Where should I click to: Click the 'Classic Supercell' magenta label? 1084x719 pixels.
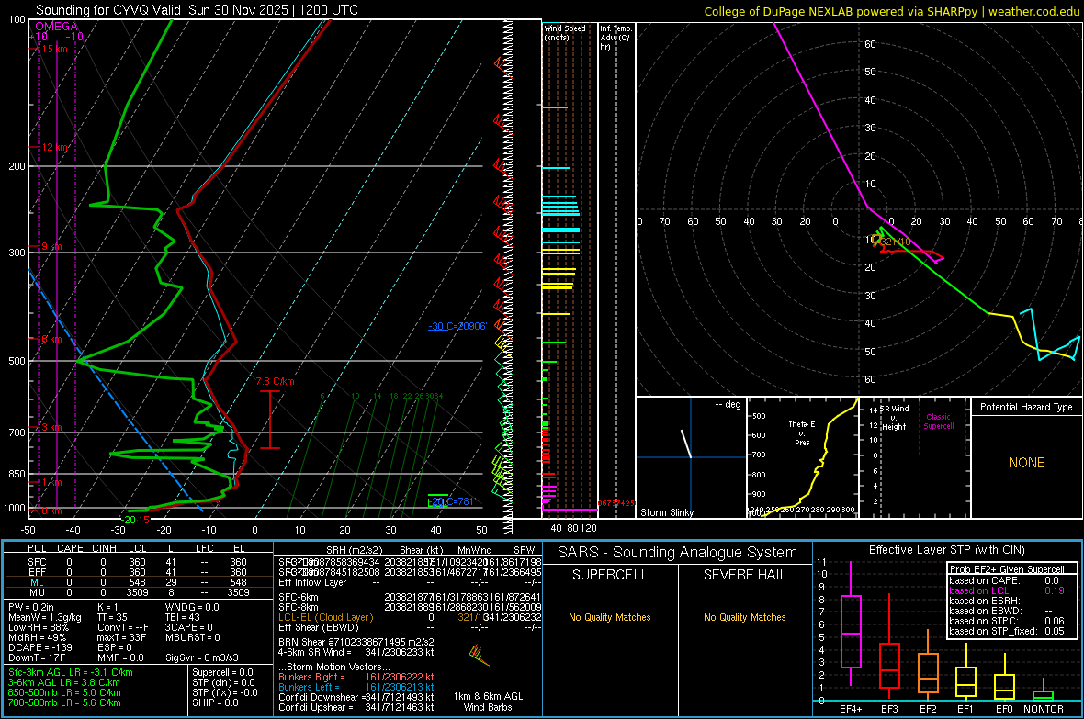[x=938, y=421]
